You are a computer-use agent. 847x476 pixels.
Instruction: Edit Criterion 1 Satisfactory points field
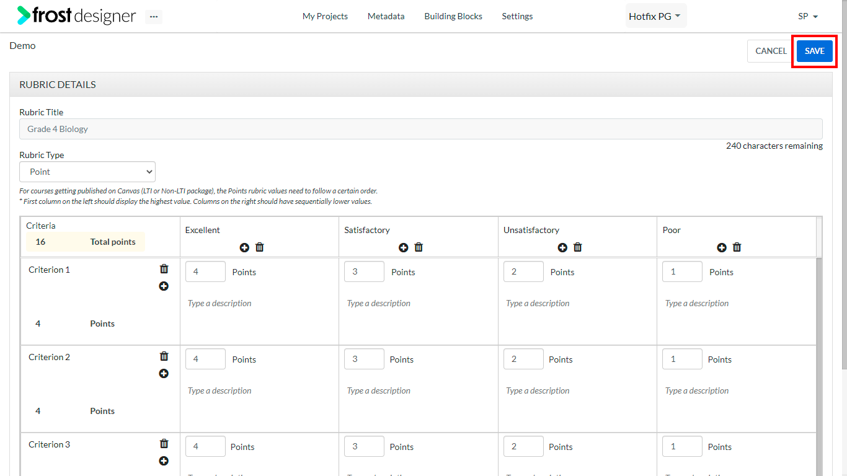pyautogui.click(x=364, y=271)
